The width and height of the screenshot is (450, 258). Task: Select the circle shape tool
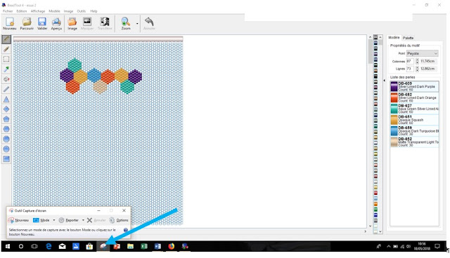(6, 149)
